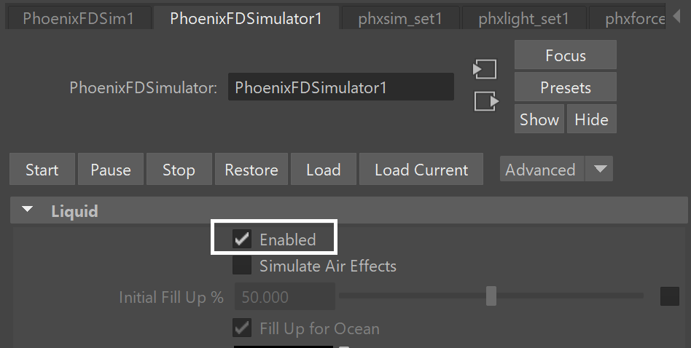691x348 pixels.
Task: Toggle the Fill Up for Ocean checkbox
Action: pyautogui.click(x=242, y=328)
